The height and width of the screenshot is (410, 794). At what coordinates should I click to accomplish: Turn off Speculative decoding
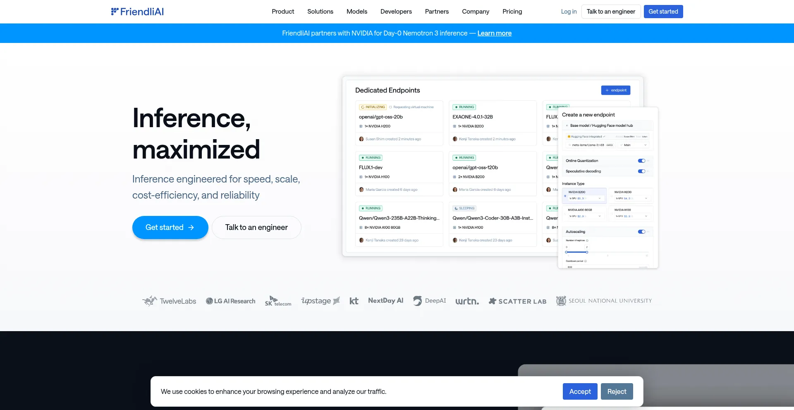click(x=641, y=171)
